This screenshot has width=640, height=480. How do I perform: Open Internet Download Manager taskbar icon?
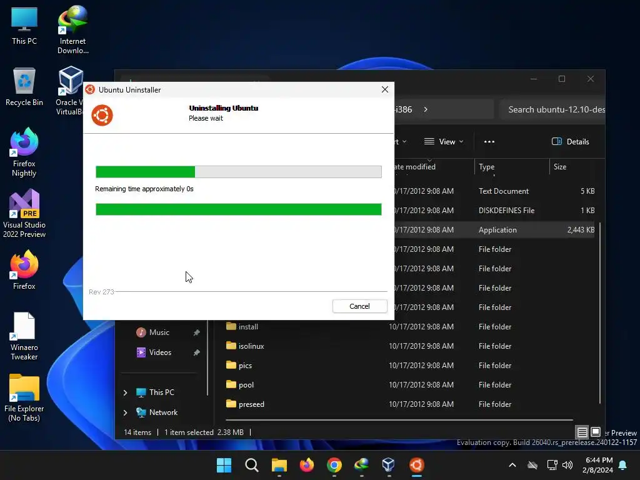pyautogui.click(x=362, y=465)
